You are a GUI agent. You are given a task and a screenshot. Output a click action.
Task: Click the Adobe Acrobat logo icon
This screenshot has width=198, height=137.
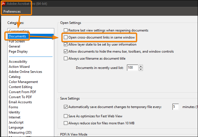click(x=3, y=4)
